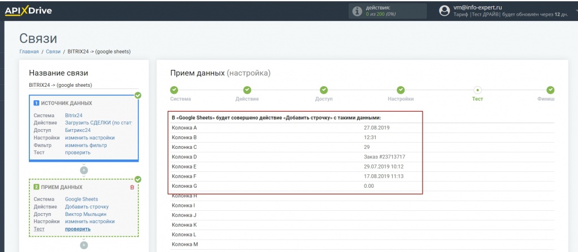
Task: Go to the Система step circle
Action: click(x=174, y=90)
